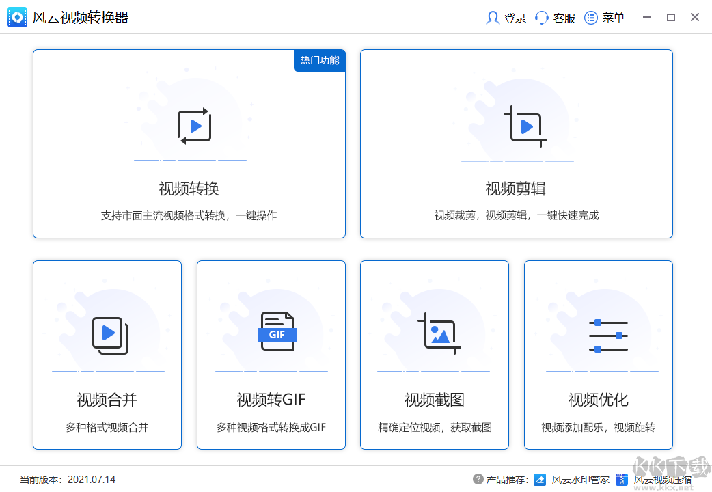Click the 热门功能 badge on the conversion card
The width and height of the screenshot is (712, 492).
click(x=319, y=60)
